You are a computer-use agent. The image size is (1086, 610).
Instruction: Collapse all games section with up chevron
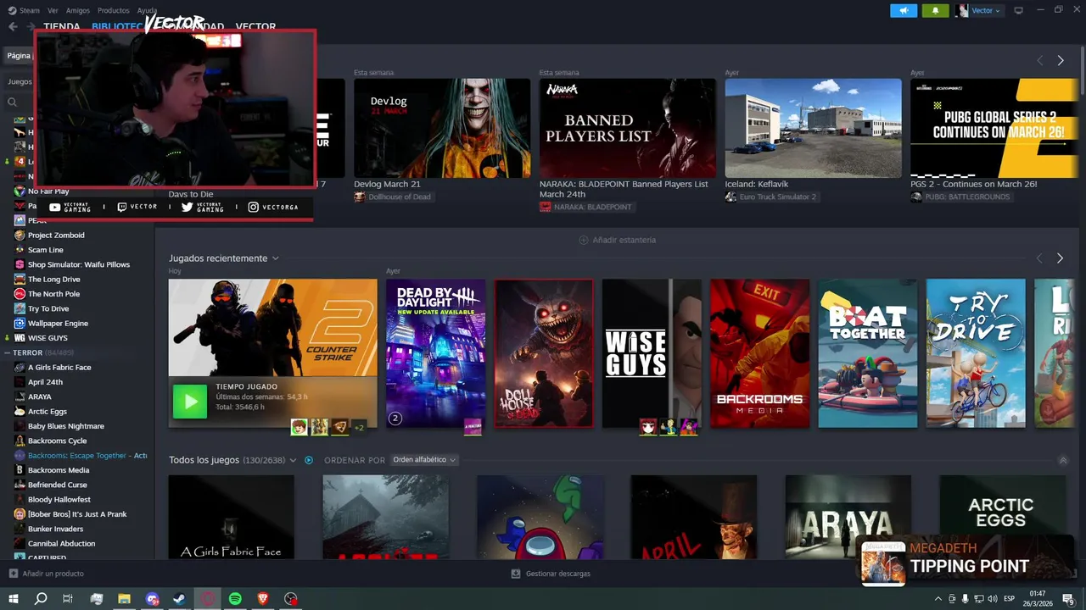coord(1063,460)
